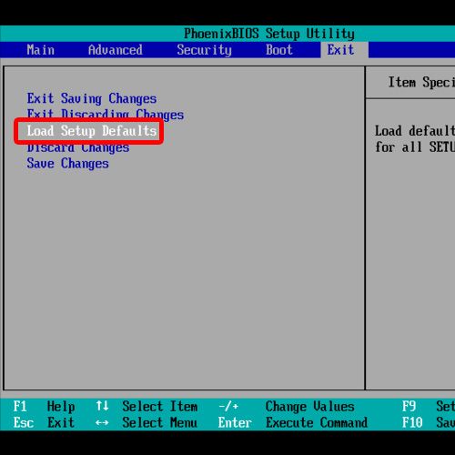This screenshot has width=455, height=455.
Task: Choose Exit Discarding Changes option
Action: [x=106, y=115]
